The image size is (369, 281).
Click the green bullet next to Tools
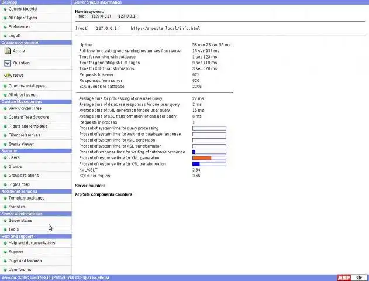click(5, 229)
